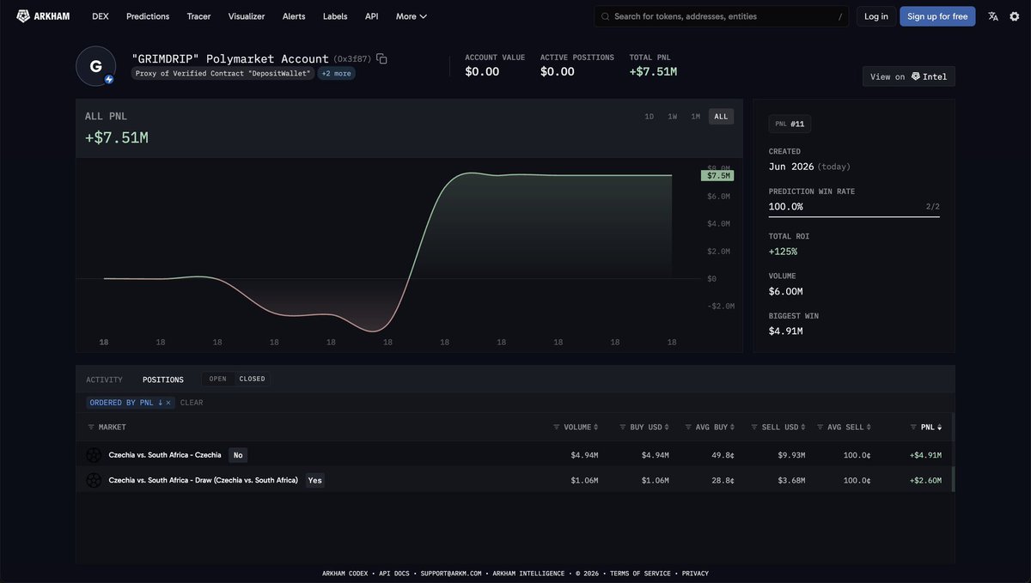Click the filter icon beside VOLUME header
1031x583 pixels.
[x=557, y=427]
